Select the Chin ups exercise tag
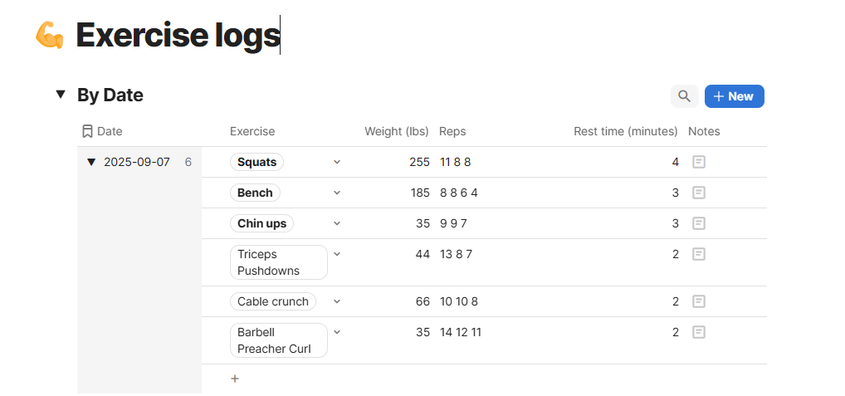The image size is (845, 396). pos(261,223)
